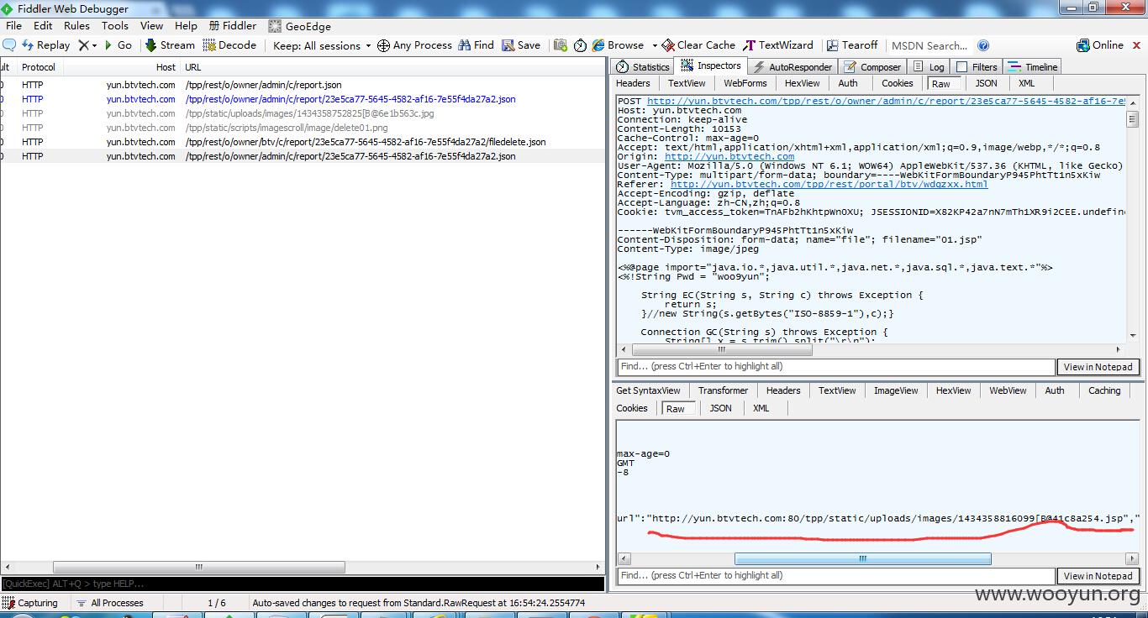This screenshot has height=618, width=1148.
Task: Click the Go resume button
Action: [118, 45]
